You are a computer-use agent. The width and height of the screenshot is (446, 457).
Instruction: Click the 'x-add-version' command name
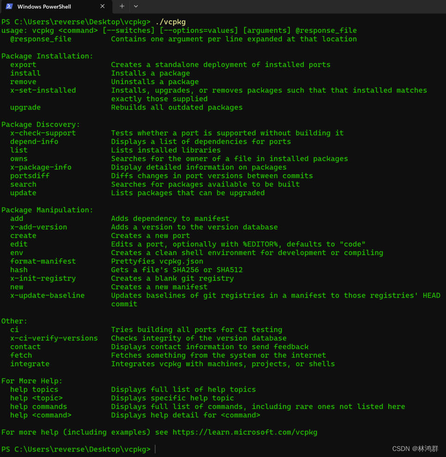click(39, 227)
